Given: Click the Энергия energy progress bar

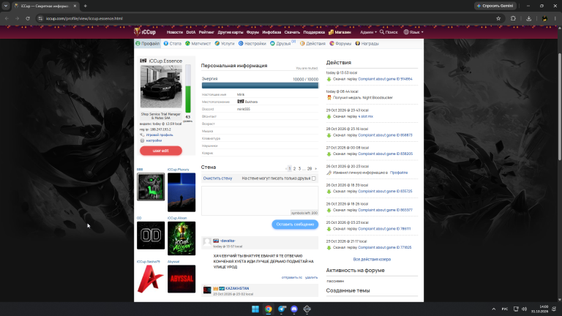Looking at the screenshot, I should (x=260, y=86).
